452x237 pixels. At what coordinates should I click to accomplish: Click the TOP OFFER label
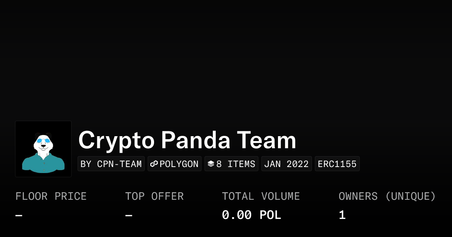154,196
